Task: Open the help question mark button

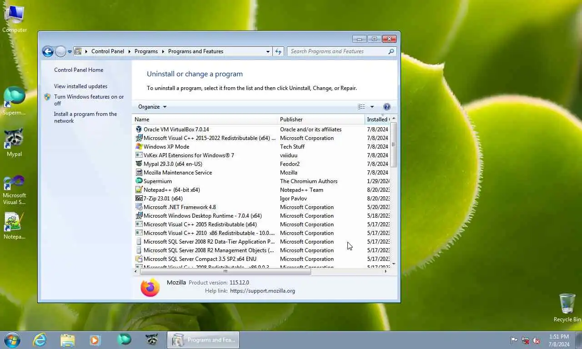Action: 387,107
